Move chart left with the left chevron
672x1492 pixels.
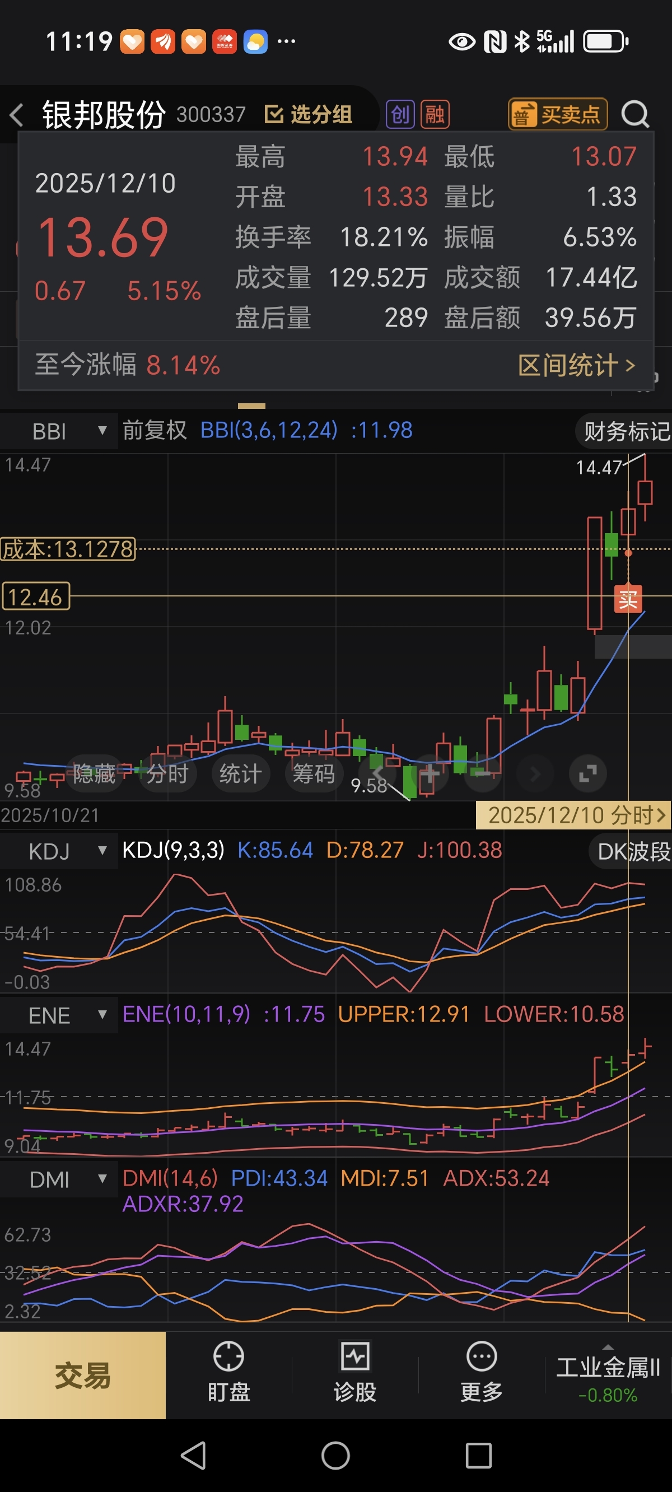click(x=377, y=774)
